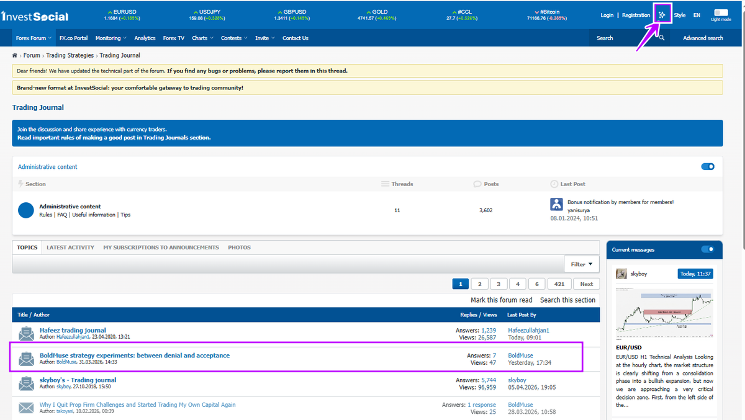Open Advanced search
Image resolution: width=745 pixels, height=420 pixels.
pos(703,38)
